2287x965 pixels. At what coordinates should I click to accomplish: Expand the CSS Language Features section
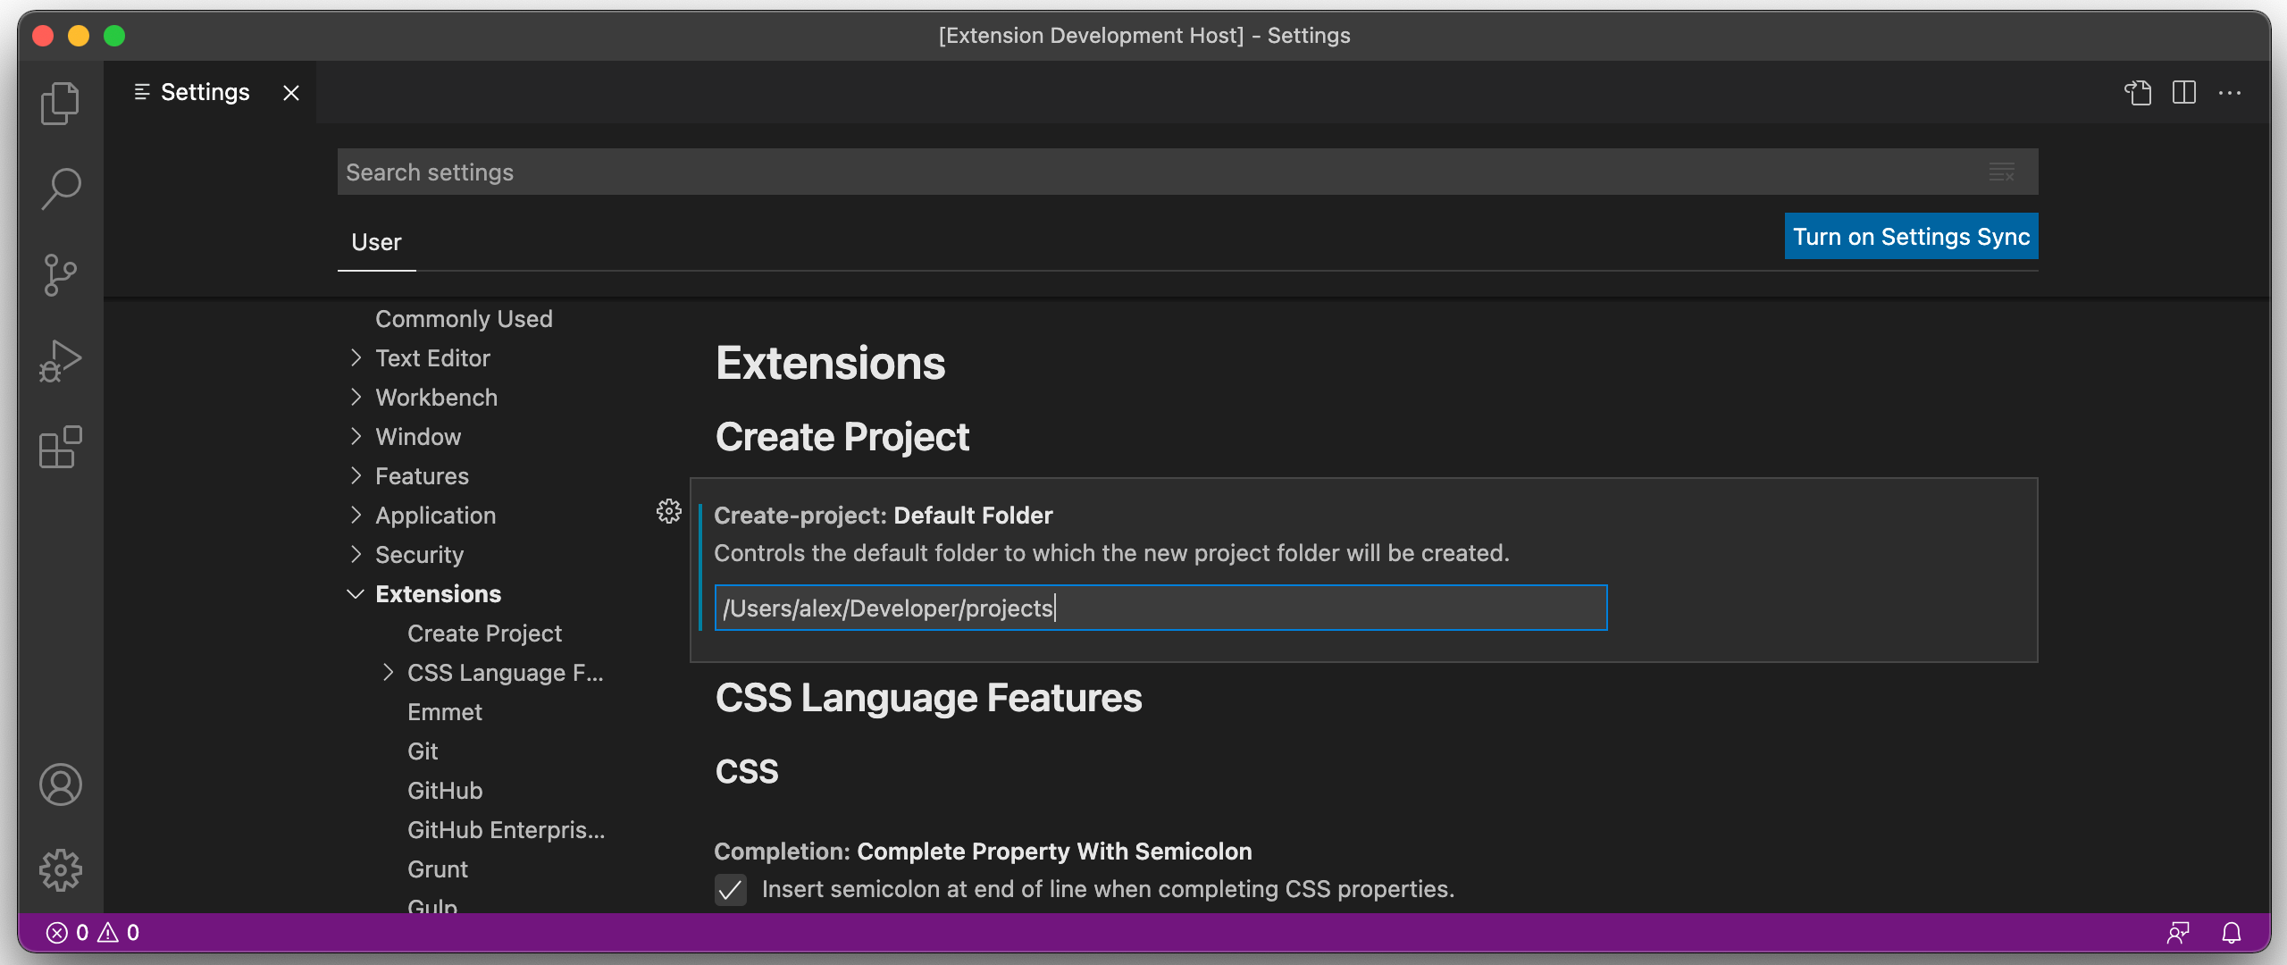(387, 672)
